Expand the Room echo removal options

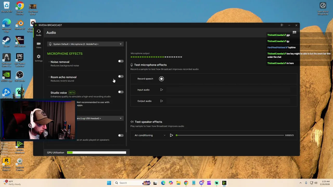click(49, 77)
